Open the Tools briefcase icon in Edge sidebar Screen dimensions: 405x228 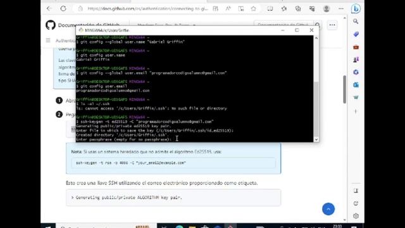tap(356, 47)
